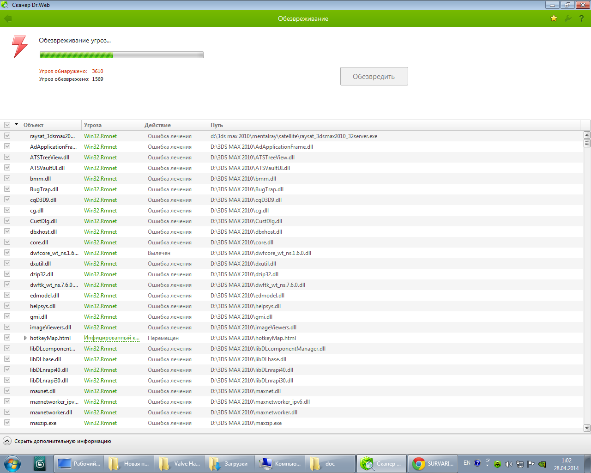Uncheck the CustDlg.dll row checkbox
This screenshot has width=591, height=473.
pyautogui.click(x=7, y=221)
